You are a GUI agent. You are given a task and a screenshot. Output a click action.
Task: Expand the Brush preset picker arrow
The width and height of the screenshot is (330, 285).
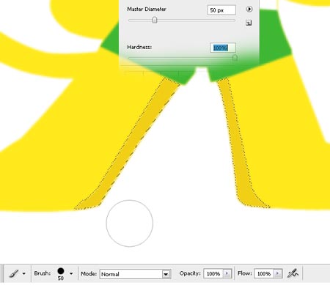click(x=71, y=274)
